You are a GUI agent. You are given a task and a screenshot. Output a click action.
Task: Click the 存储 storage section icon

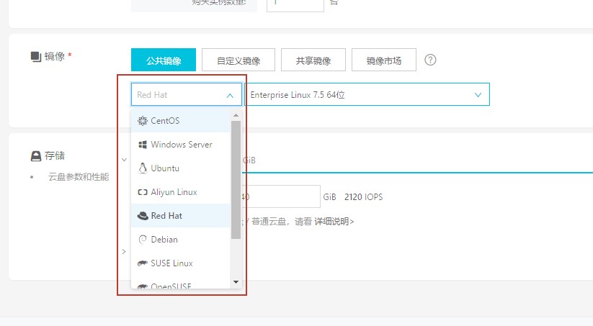coord(35,155)
